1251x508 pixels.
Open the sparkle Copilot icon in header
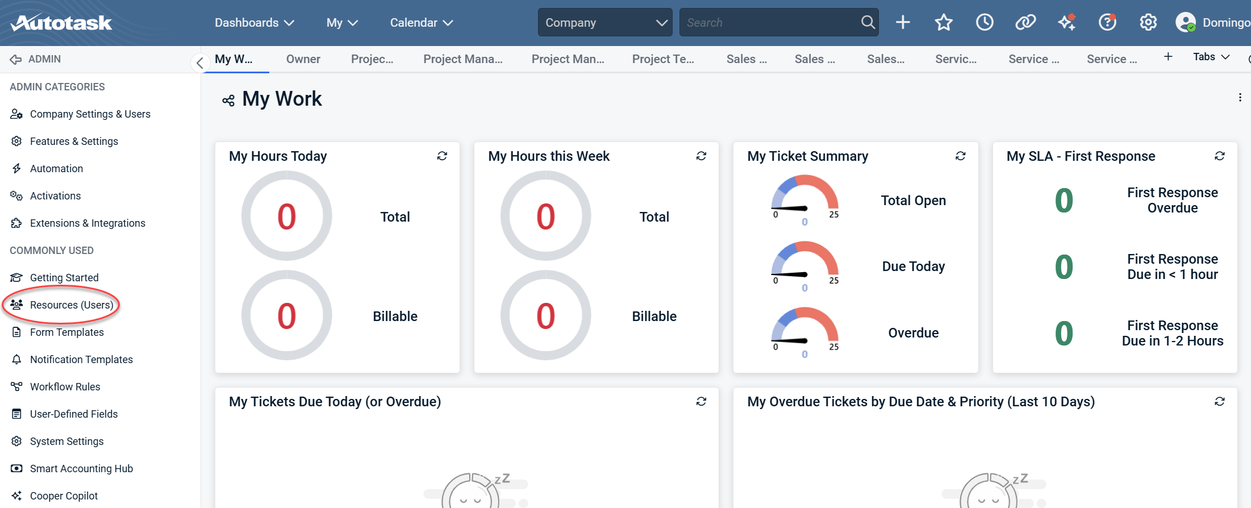(x=1066, y=23)
